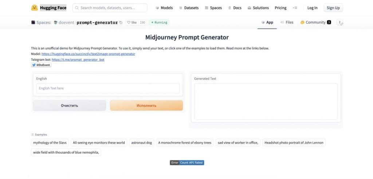Click the doevent user avatar icon
Viewport: 373px width, 179px height.
(56, 22)
